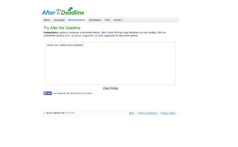Screen dimensions: 238x147
Task: Open the Download tab
Action: tap(59, 20)
